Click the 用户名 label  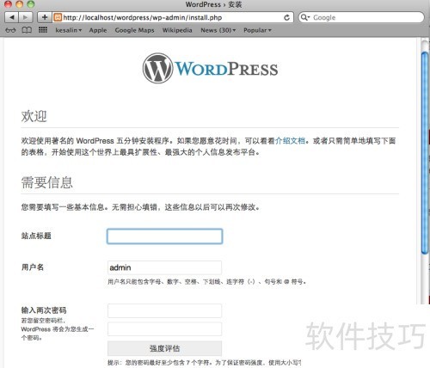click(33, 267)
